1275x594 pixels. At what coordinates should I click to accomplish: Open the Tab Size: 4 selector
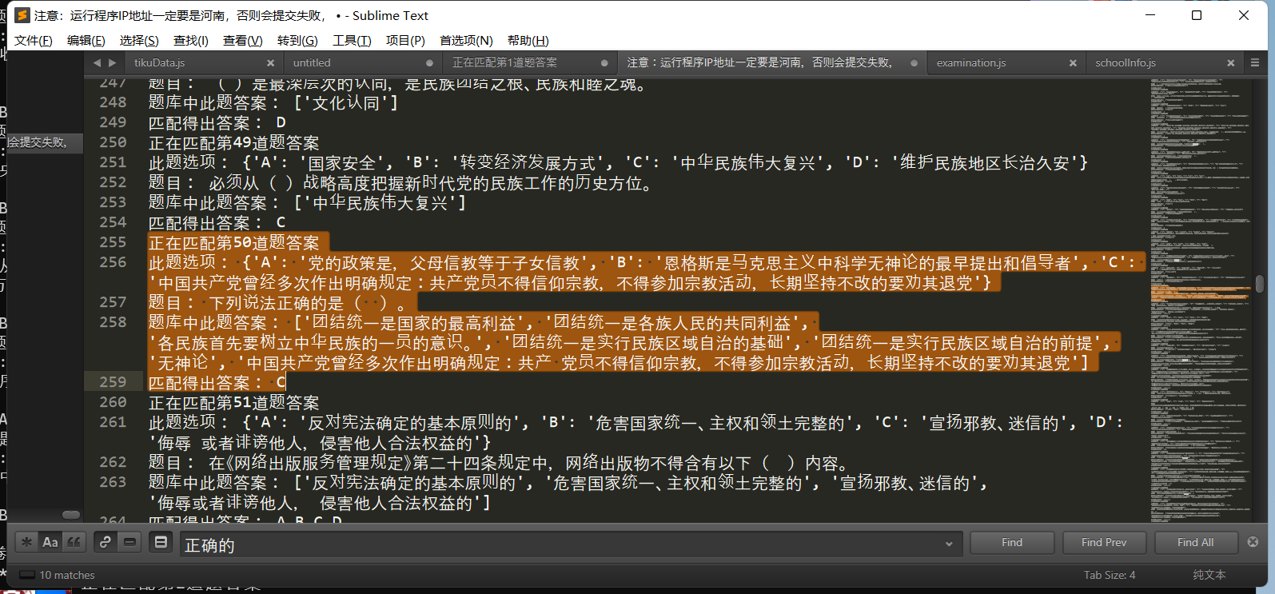[x=1110, y=575]
